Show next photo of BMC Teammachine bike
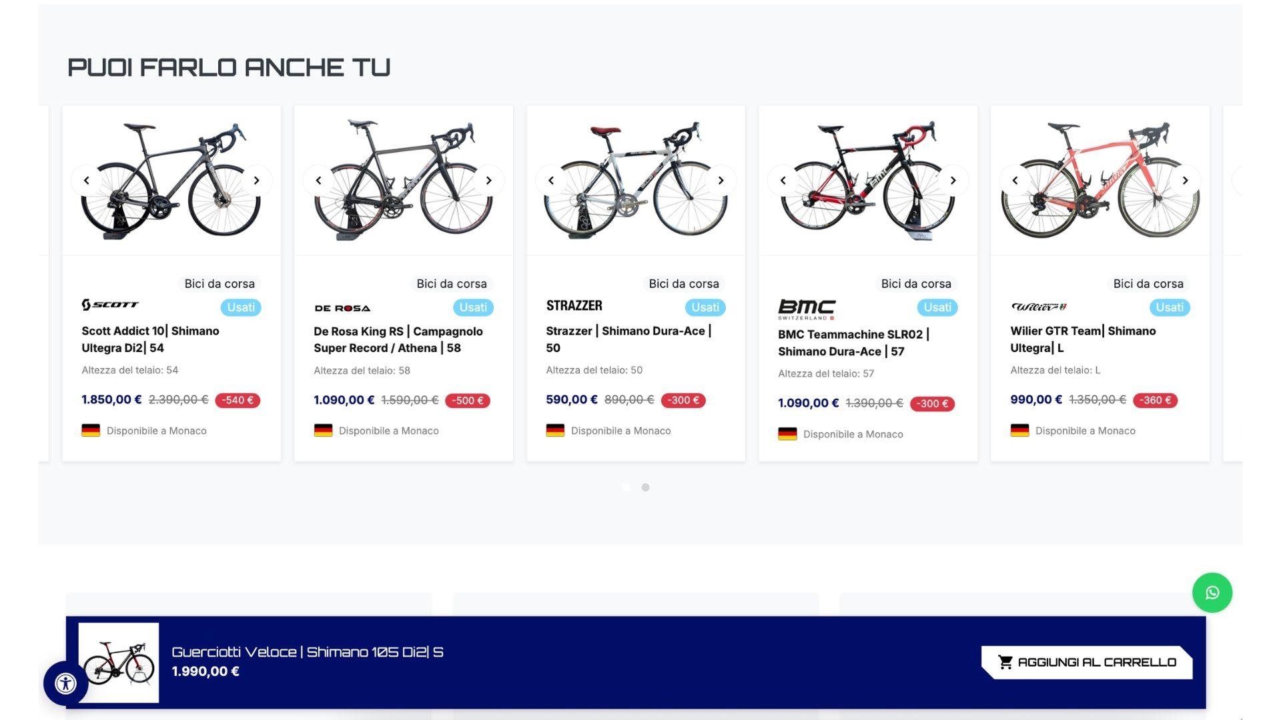The height and width of the screenshot is (720, 1281). (953, 181)
